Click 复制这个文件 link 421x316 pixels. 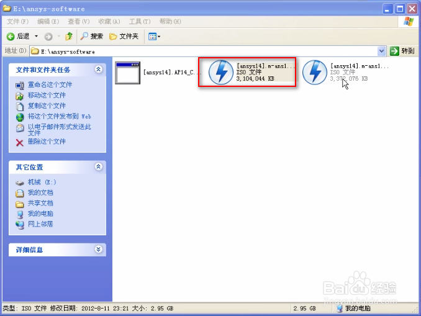[47, 106]
